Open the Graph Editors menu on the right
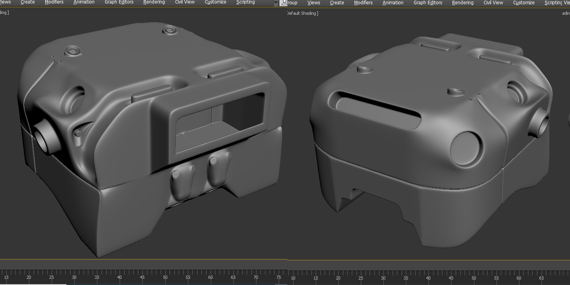The height and width of the screenshot is (285, 570). pos(428,3)
